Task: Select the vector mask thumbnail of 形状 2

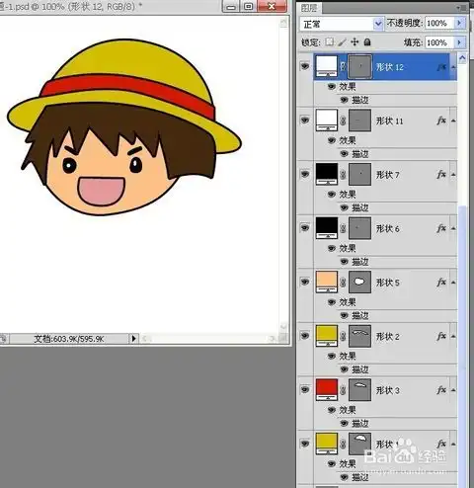Action: click(x=359, y=336)
